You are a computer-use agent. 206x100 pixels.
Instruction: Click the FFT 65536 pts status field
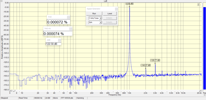68,98
